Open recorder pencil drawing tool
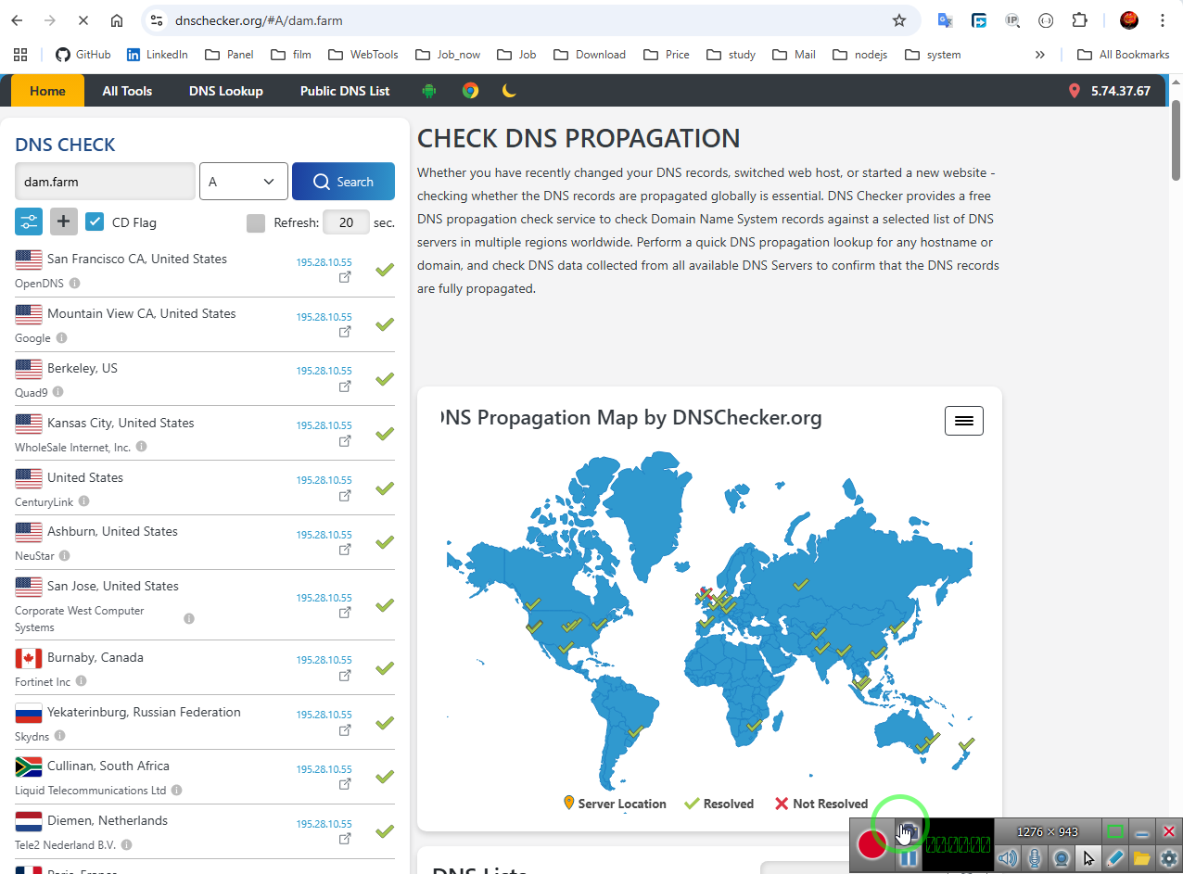Image resolution: width=1183 pixels, height=874 pixels. click(x=1115, y=858)
